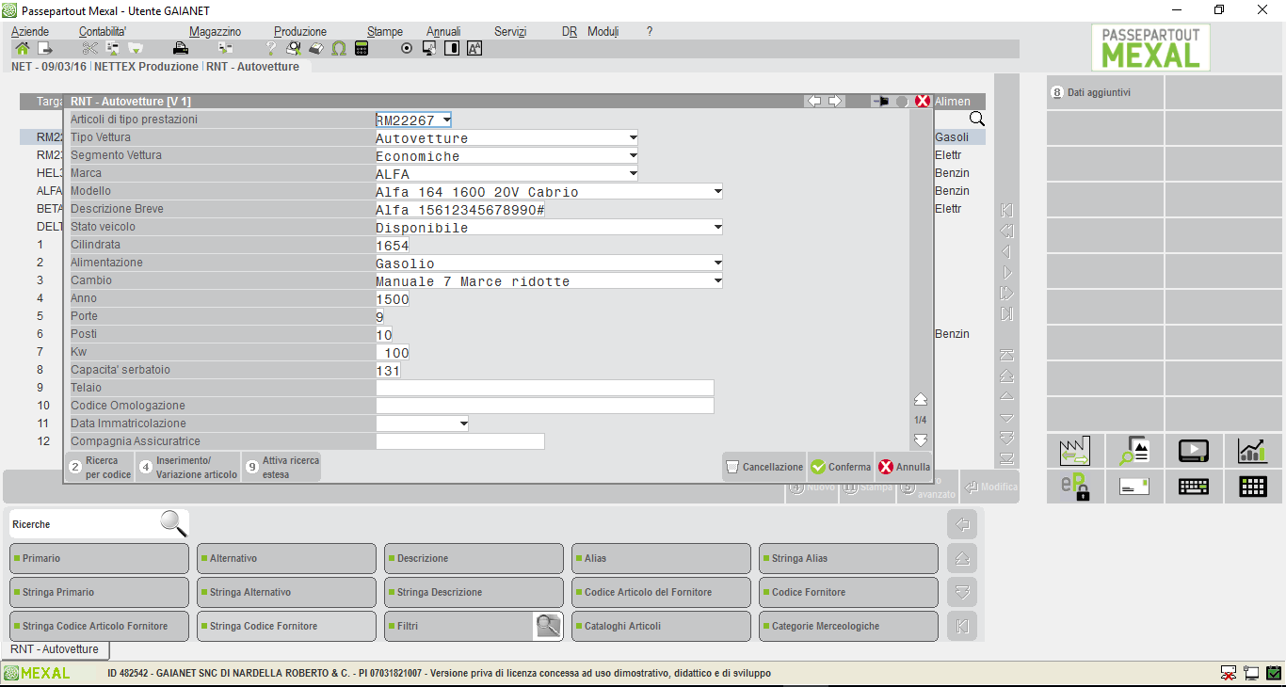Click the Filtri search button

[x=474, y=626]
